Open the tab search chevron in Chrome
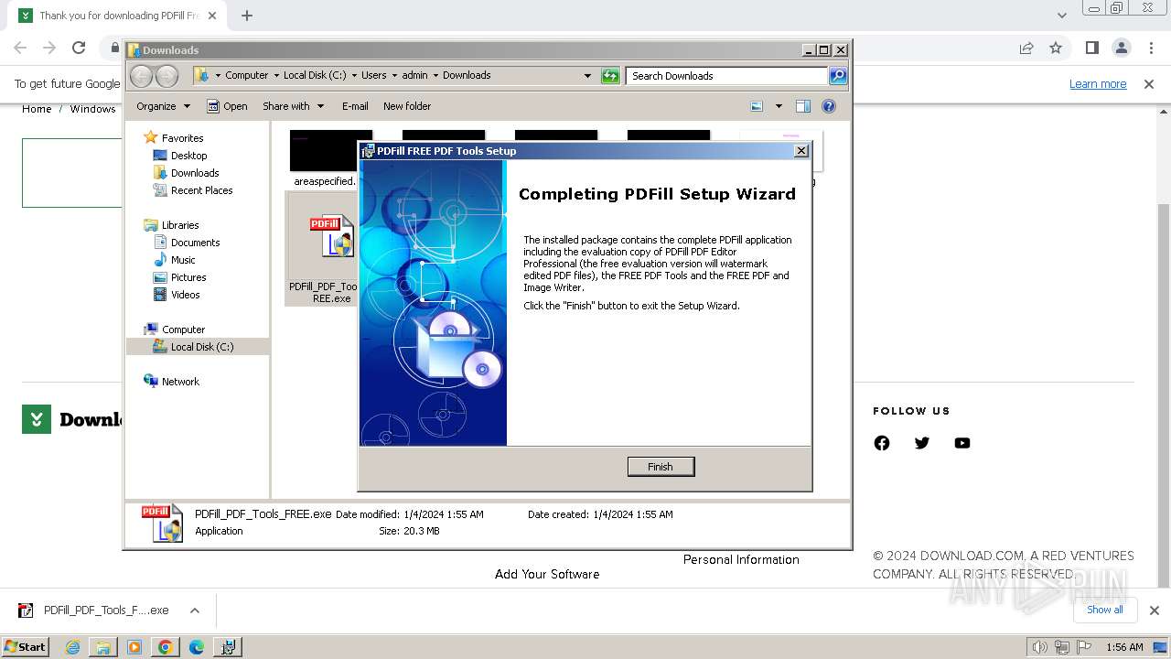Image resolution: width=1171 pixels, height=659 pixels. click(x=1061, y=16)
